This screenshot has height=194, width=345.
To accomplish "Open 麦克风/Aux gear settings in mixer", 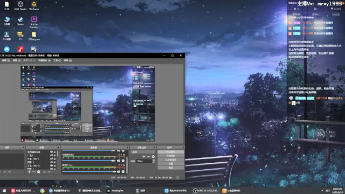I will 123,171.
